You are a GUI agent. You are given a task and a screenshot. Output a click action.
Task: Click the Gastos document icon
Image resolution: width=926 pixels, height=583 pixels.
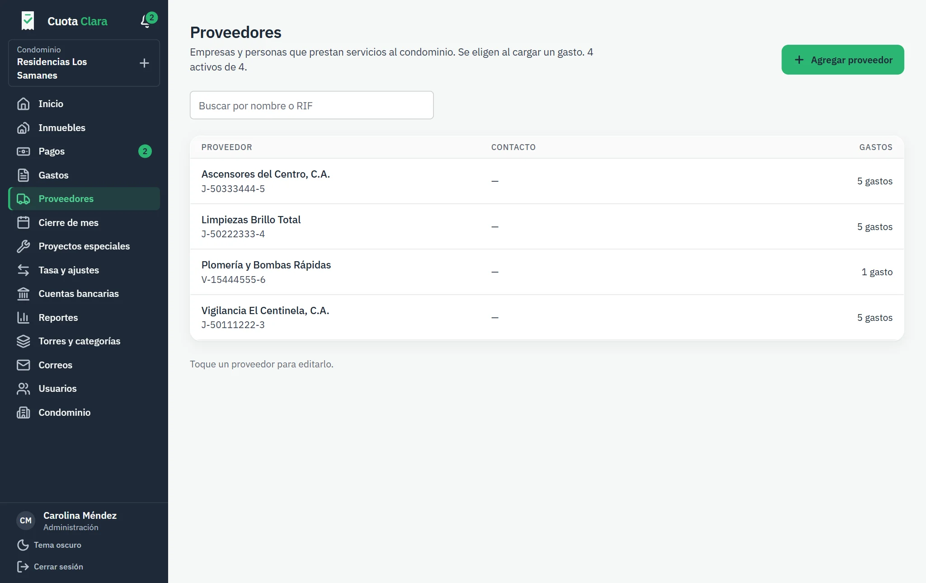pyautogui.click(x=24, y=175)
